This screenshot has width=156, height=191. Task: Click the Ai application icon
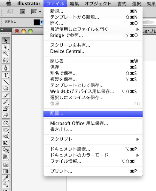[10, 12]
